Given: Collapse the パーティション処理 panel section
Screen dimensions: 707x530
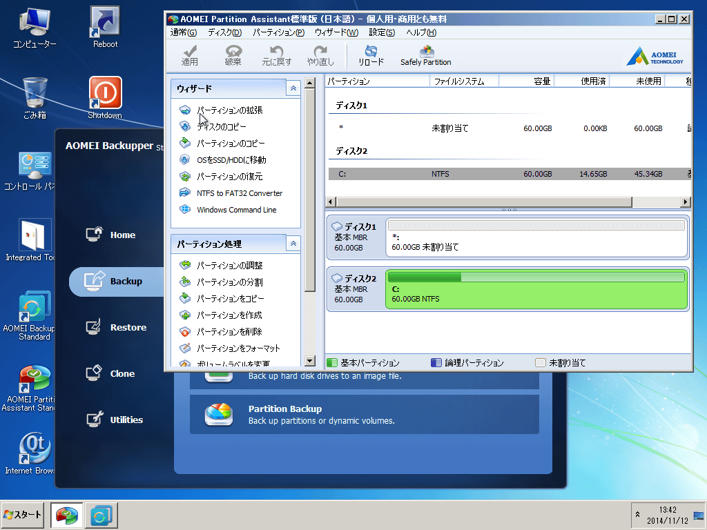Looking at the screenshot, I should 293,244.
